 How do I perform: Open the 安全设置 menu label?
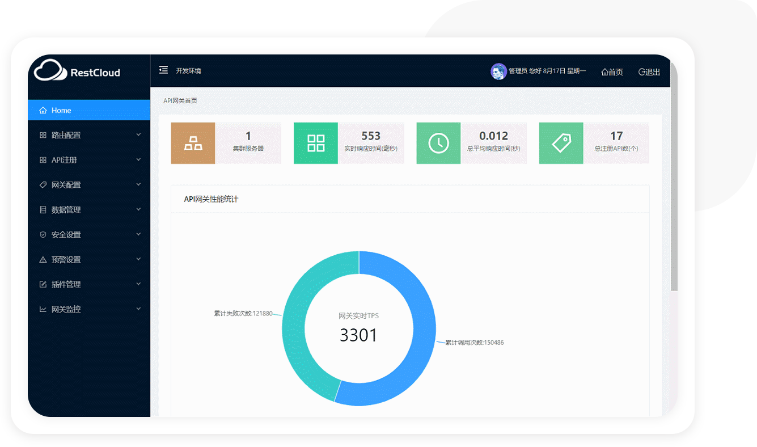(66, 235)
